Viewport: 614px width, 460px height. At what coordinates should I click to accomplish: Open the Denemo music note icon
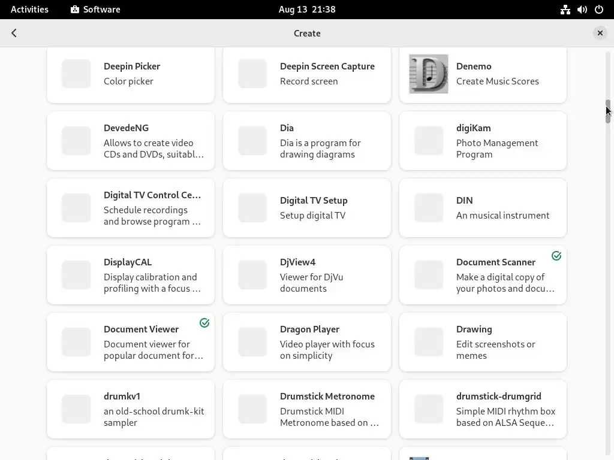click(428, 74)
